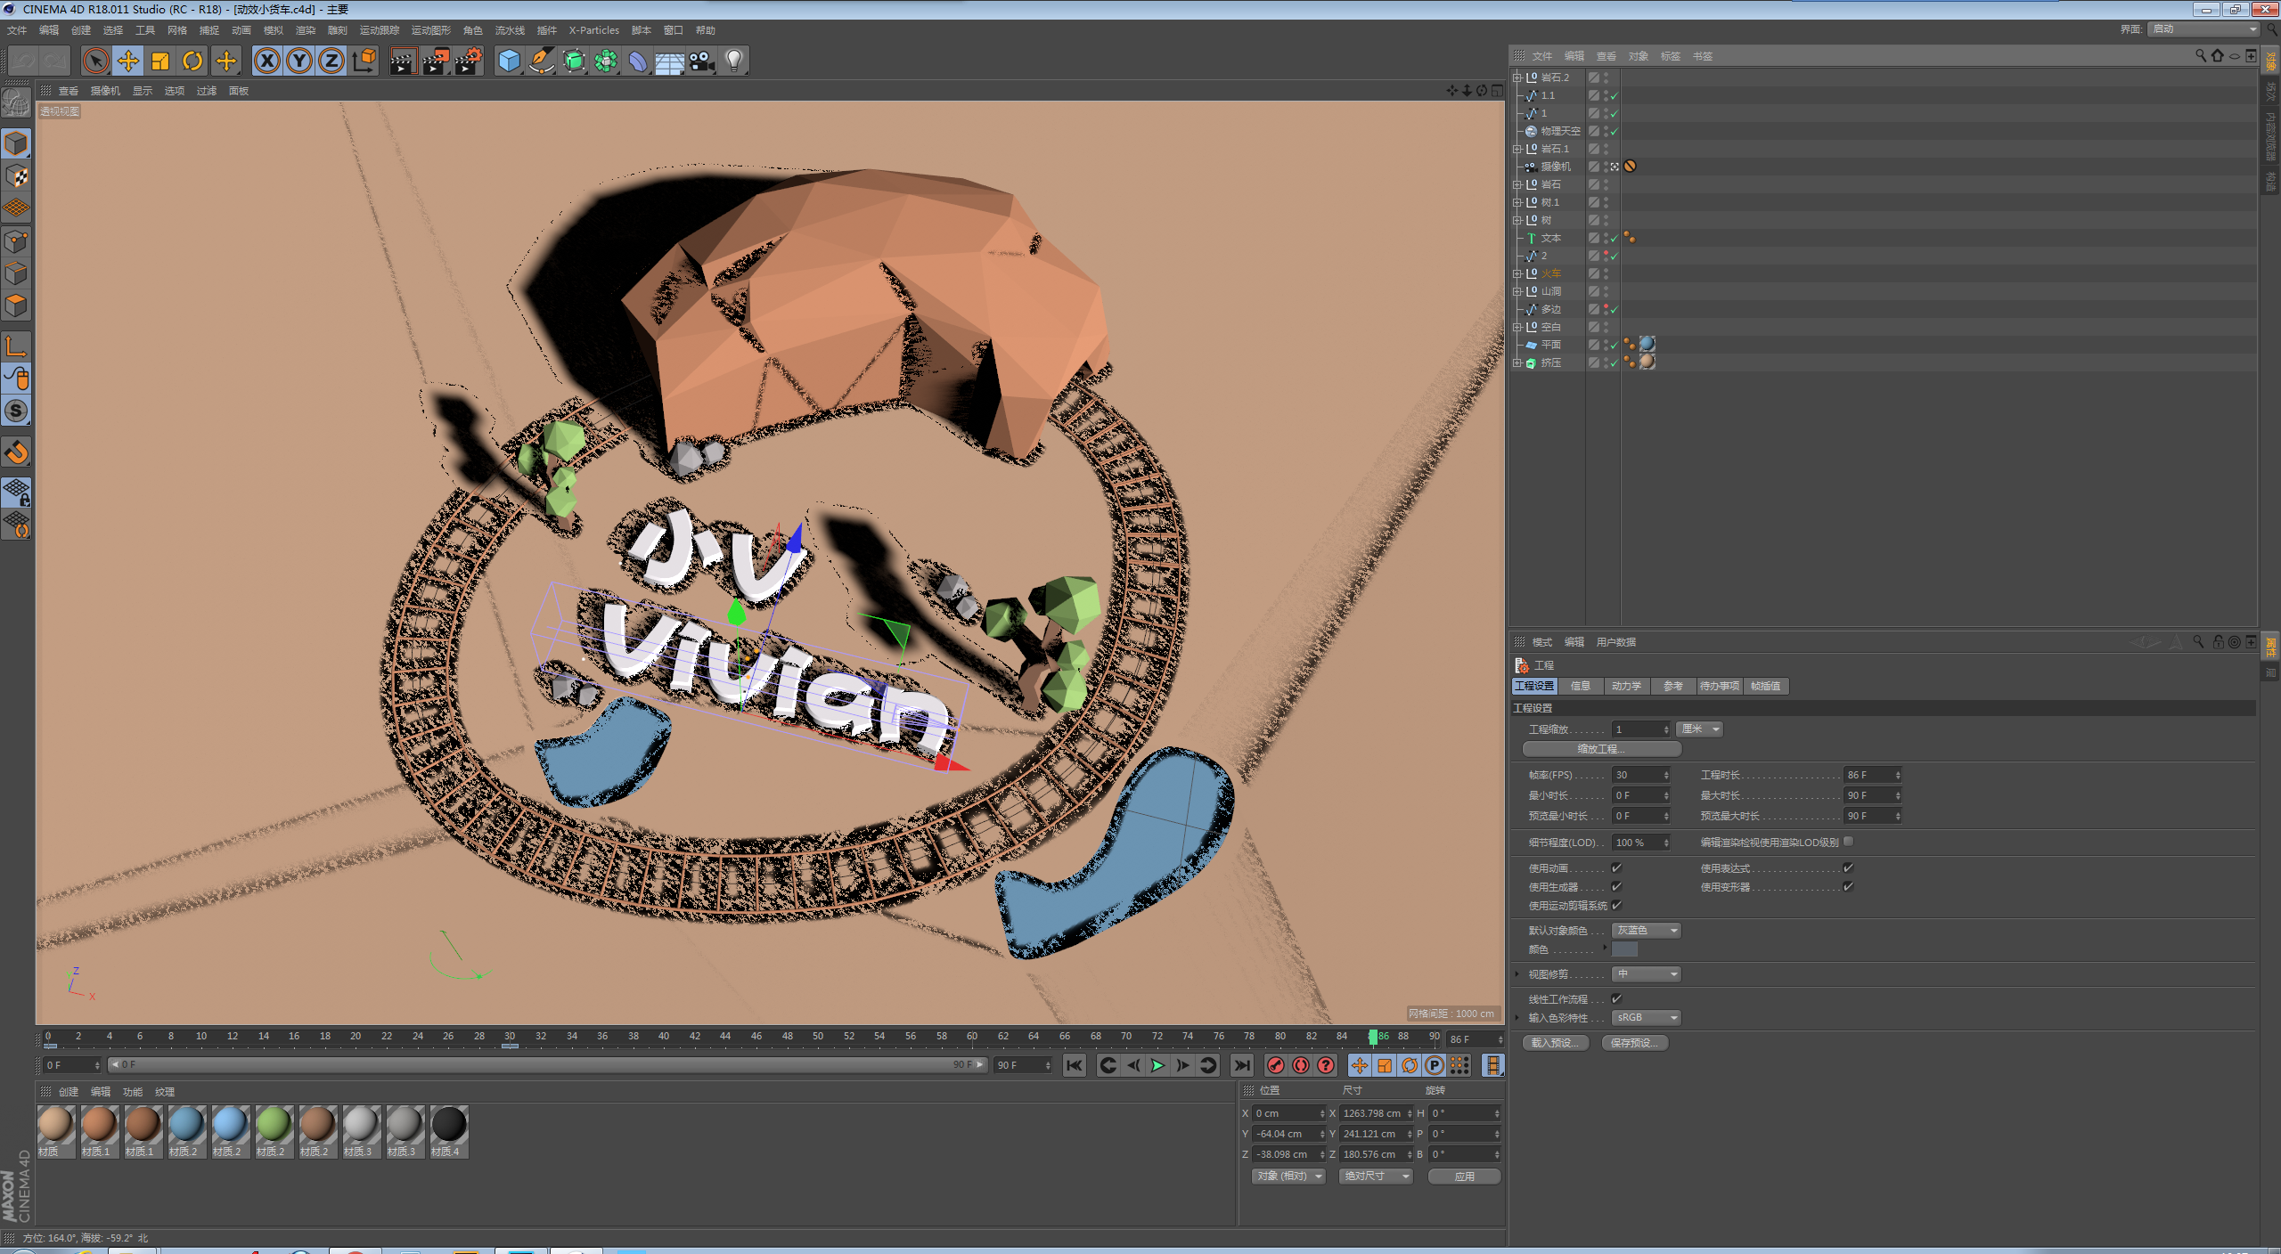Activate the Rotate tool
This screenshot has height=1254, width=2281.
click(x=192, y=61)
